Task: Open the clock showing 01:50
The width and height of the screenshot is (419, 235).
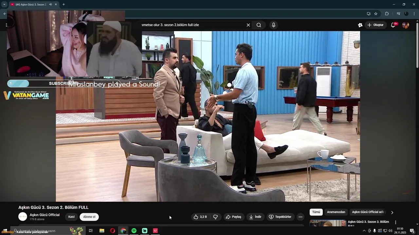Action: coord(400,231)
